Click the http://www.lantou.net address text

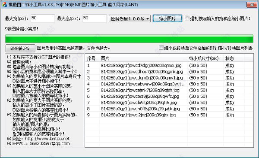click(x=47, y=139)
